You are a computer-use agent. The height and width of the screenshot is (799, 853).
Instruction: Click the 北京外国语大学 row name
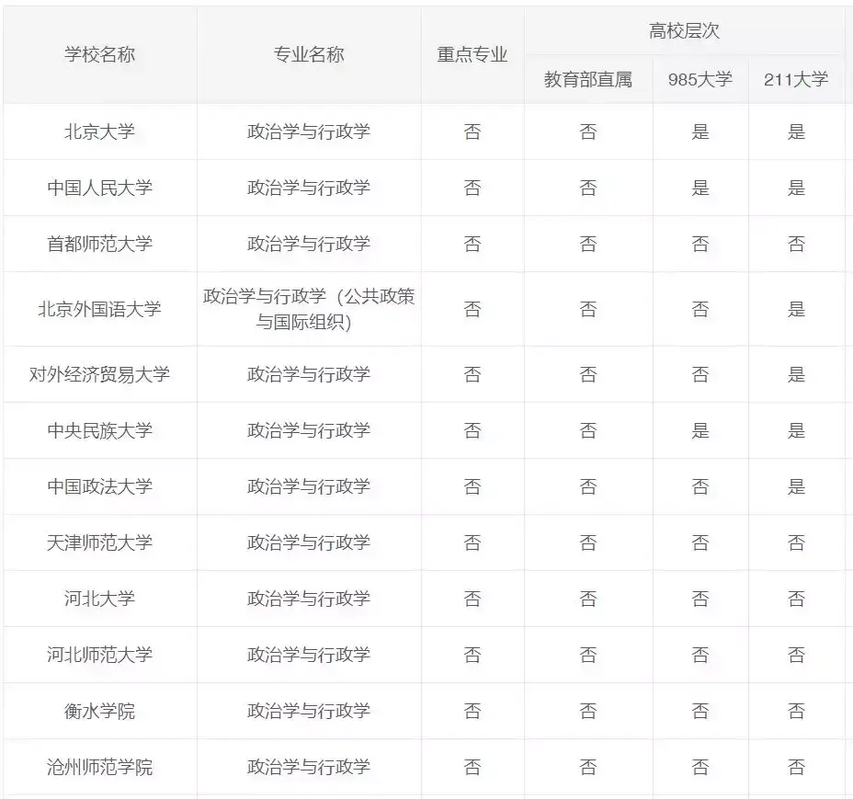click(99, 309)
